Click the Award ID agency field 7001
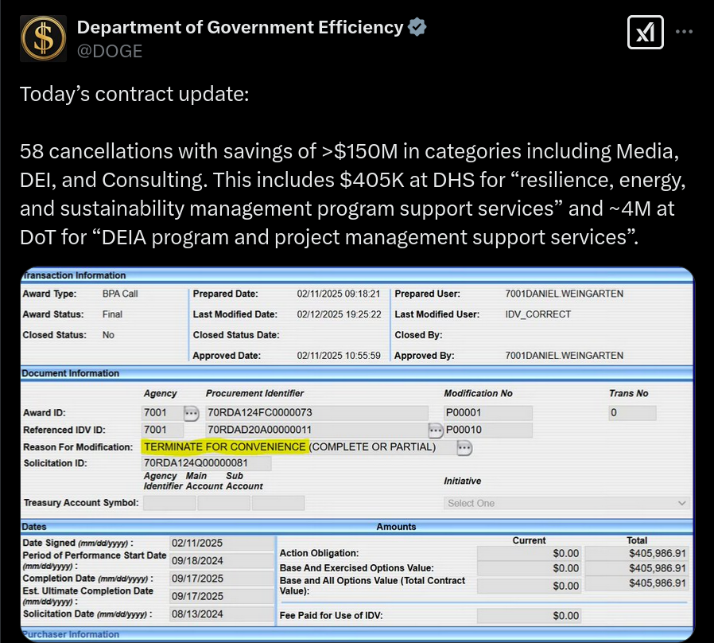714x643 pixels. tap(162, 413)
